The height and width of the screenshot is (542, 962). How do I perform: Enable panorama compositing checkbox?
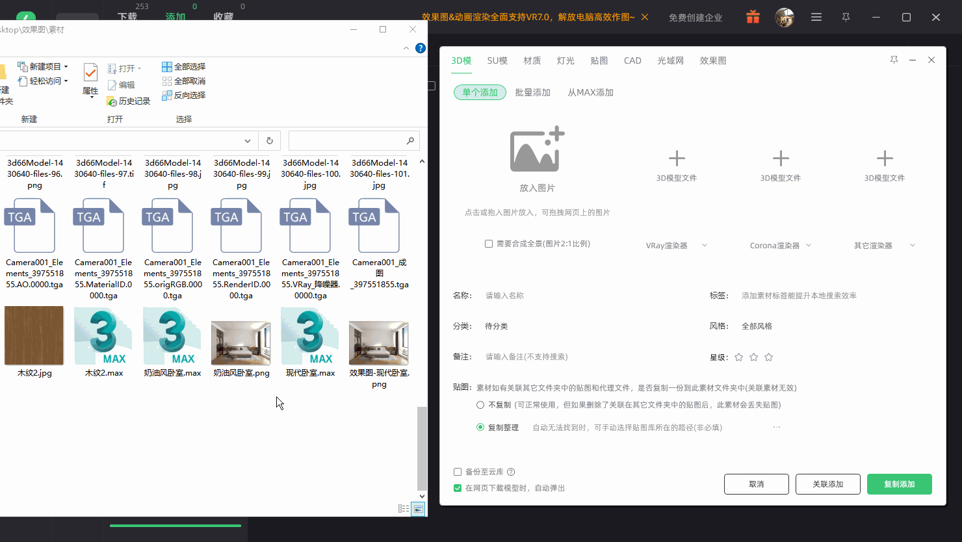coord(489,244)
